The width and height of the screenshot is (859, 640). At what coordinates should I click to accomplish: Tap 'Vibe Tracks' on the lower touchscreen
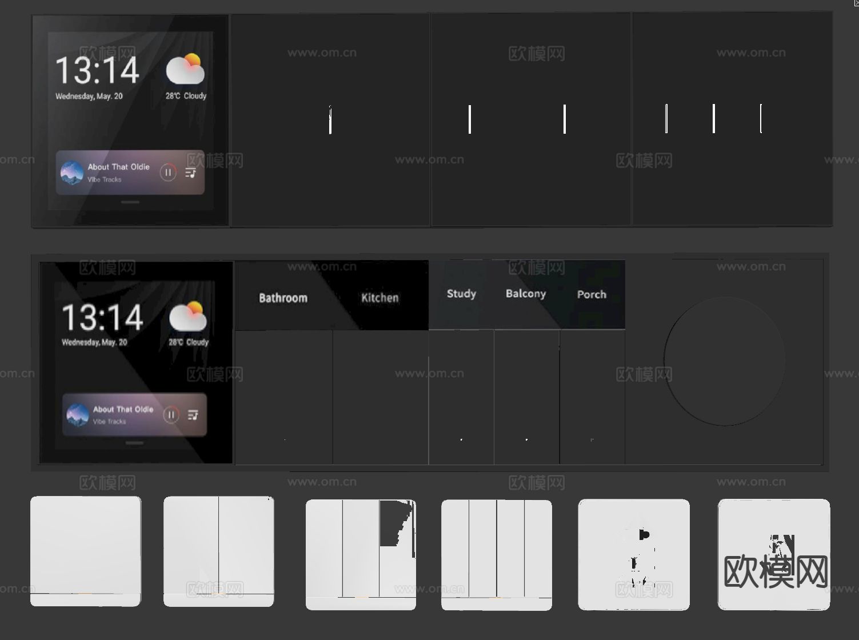[109, 422]
